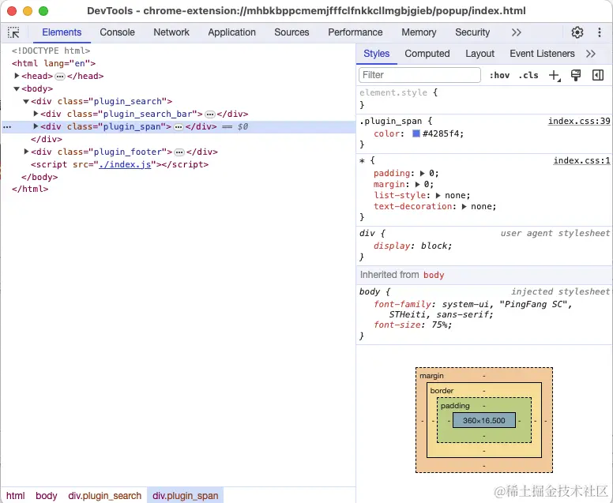Open the Security panel

click(x=472, y=32)
